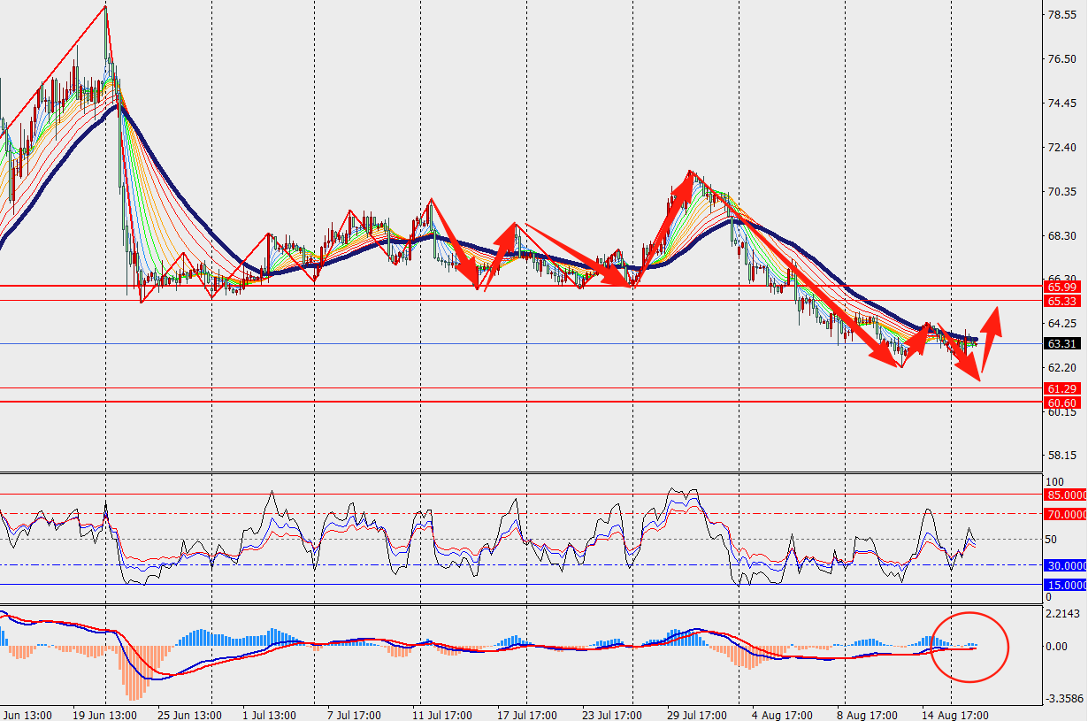
Task: Click the 2.2143 MACD scale value
Action: (1063, 614)
